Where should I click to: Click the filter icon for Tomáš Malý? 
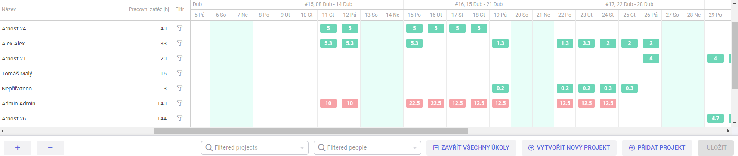tap(179, 73)
